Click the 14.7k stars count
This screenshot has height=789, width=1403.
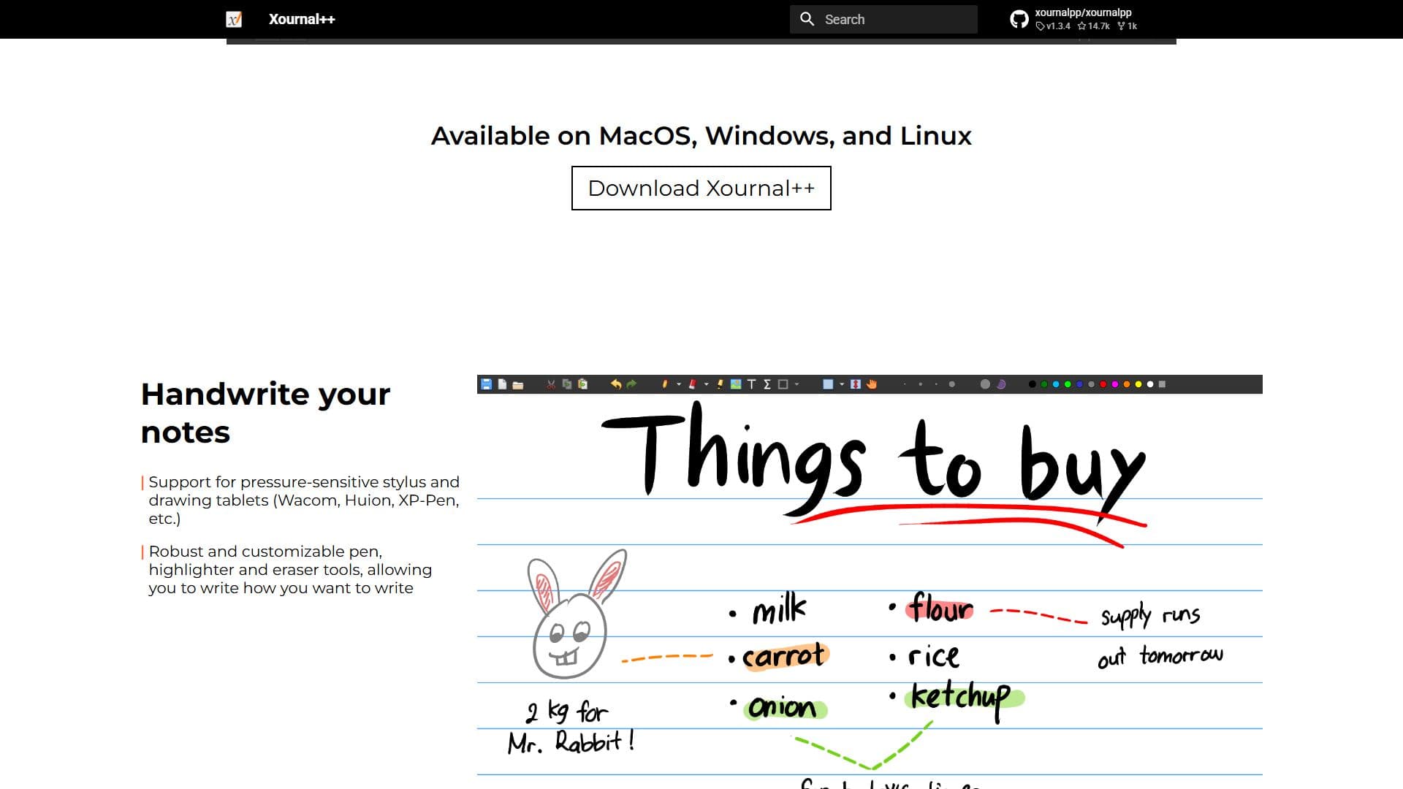[1098, 26]
